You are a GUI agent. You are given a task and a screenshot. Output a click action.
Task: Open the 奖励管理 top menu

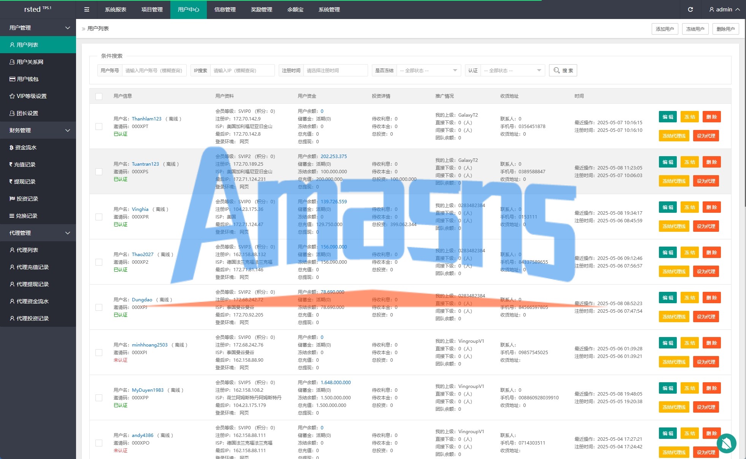(262, 9)
